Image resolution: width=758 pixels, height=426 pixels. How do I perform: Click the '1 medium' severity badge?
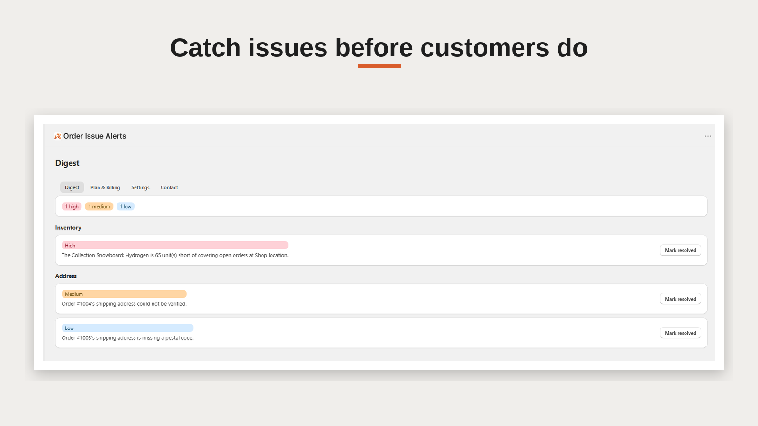pyautogui.click(x=99, y=206)
